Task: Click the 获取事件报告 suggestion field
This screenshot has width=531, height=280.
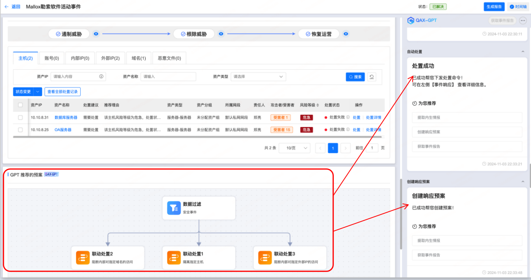Action: click(466, 146)
